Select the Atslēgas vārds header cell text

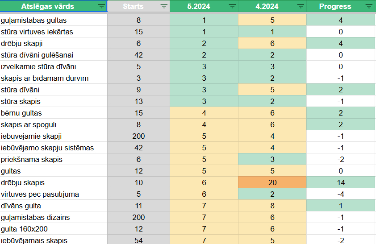(x=48, y=7)
